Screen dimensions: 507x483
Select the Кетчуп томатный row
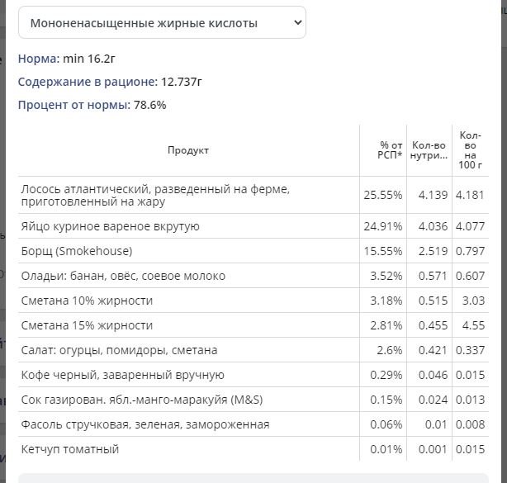pos(253,449)
